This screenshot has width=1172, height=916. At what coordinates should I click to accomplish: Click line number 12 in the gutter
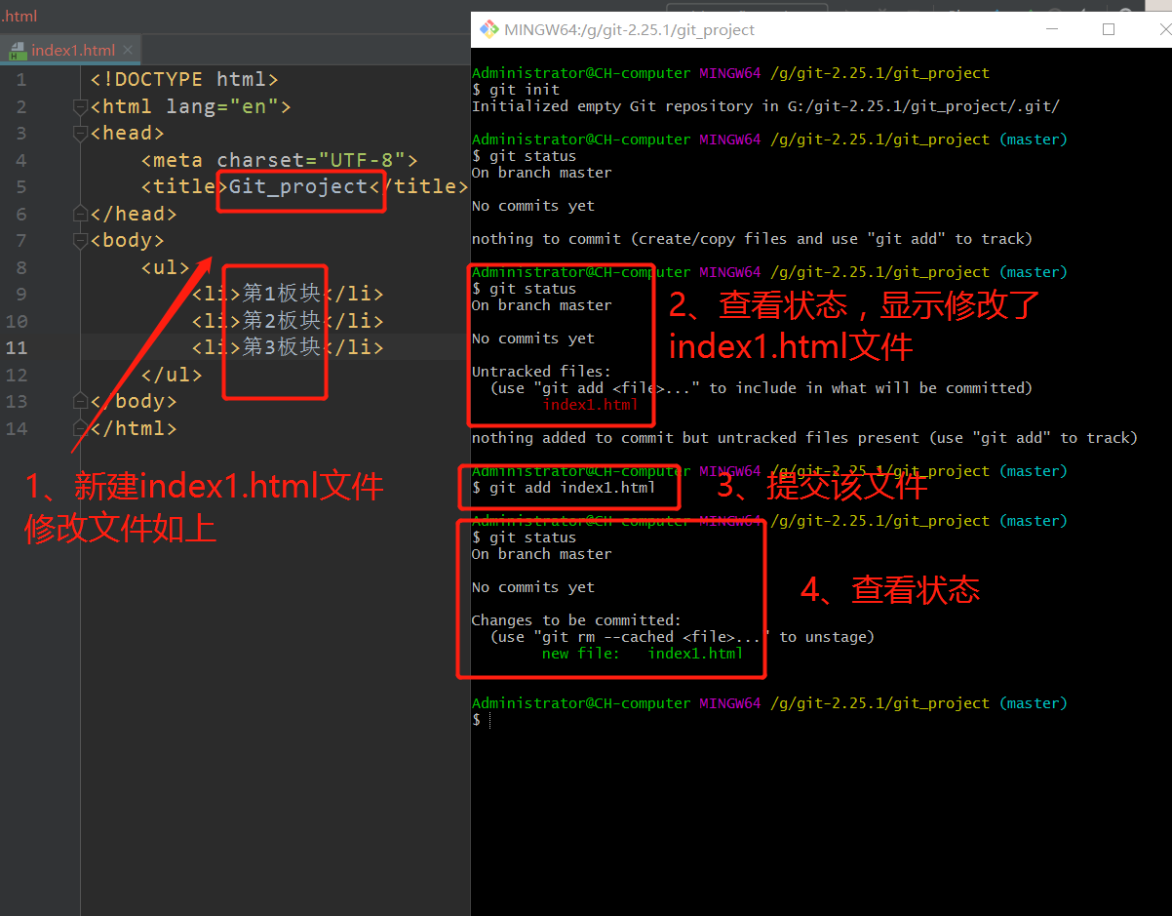click(17, 375)
